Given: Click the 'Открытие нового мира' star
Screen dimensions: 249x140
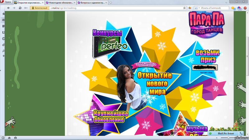Looking at the screenshot, I should coord(155,84).
